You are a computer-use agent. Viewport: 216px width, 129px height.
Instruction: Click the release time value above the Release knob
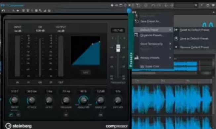click(66, 91)
